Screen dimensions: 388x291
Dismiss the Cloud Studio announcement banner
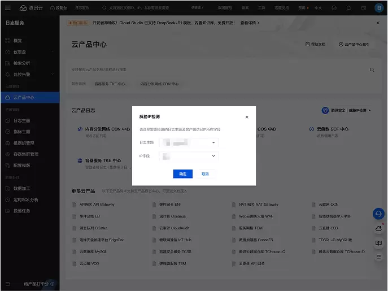[x=378, y=23]
